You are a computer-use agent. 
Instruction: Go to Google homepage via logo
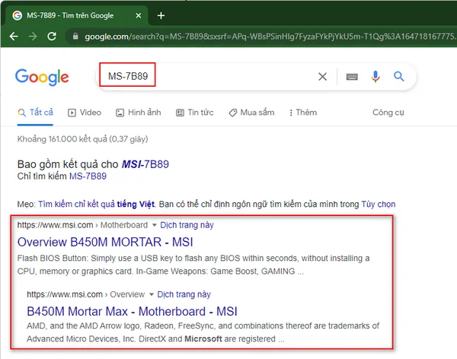[x=42, y=77]
